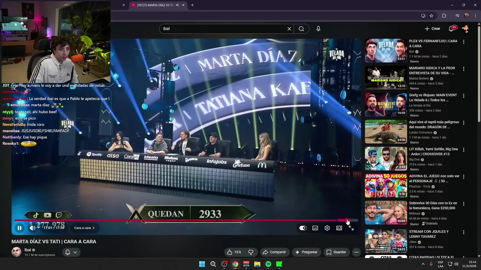Image resolution: width=481 pixels, height=270 pixels.
Task: Click the Preguntar button
Action: [x=306, y=252]
